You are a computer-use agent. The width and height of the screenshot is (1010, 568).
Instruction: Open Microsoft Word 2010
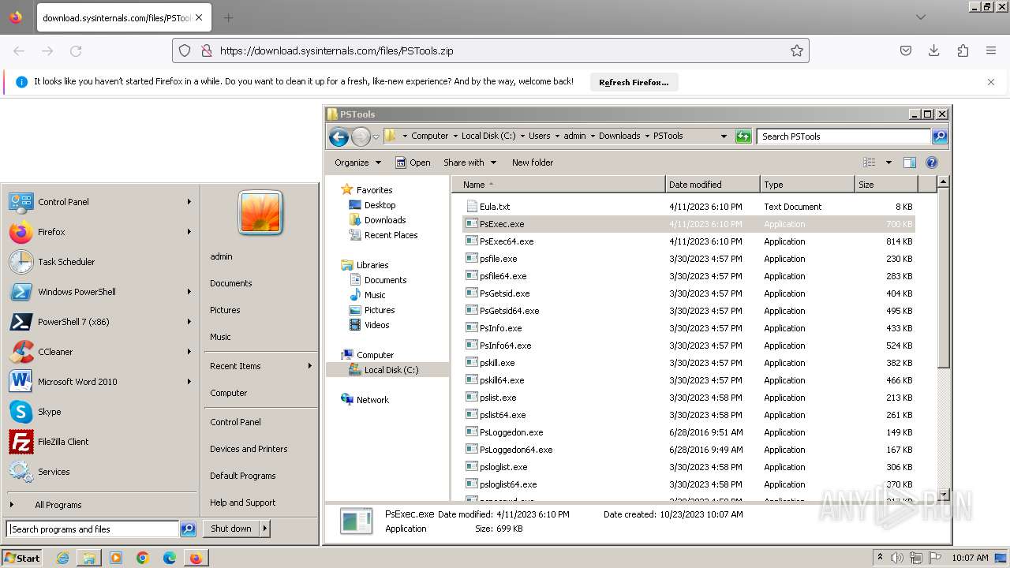point(100,382)
